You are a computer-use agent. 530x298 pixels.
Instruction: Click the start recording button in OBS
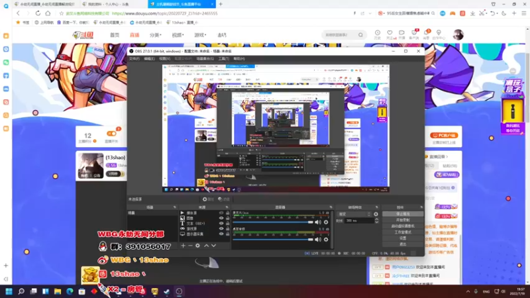tap(403, 221)
